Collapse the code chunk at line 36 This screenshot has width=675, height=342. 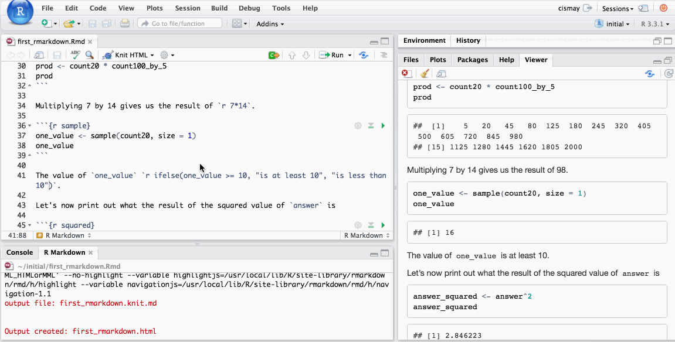29,126
